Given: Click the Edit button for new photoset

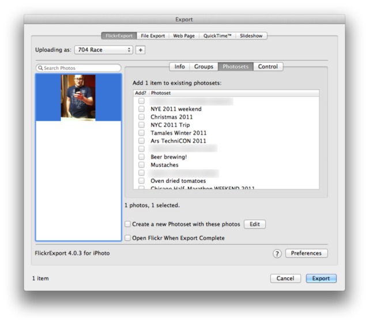Looking at the screenshot, I should coord(255,224).
